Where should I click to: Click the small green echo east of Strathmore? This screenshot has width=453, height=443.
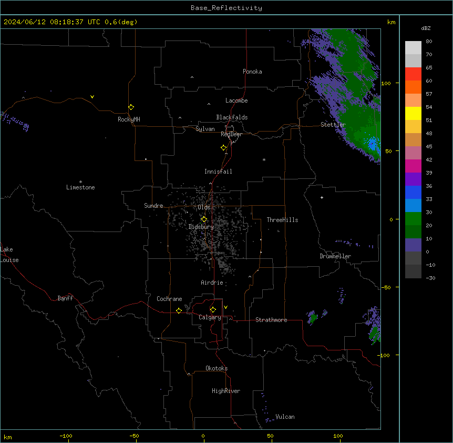313,318
